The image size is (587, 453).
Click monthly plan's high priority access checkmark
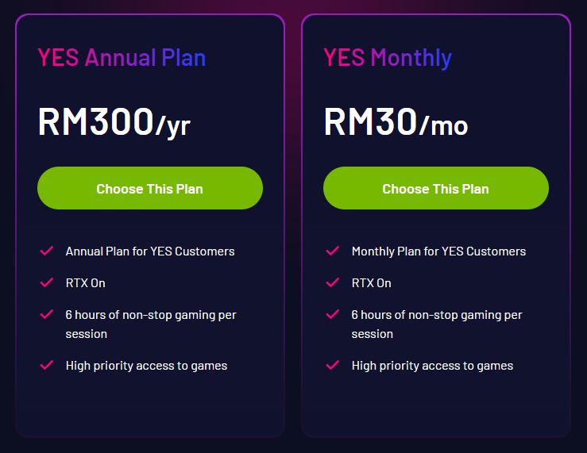click(x=333, y=365)
